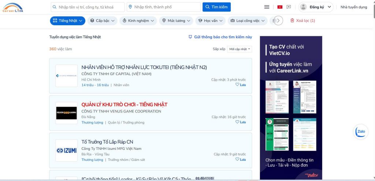Save the game zone manager job
Screen dimensions: 375x181
[241, 122]
